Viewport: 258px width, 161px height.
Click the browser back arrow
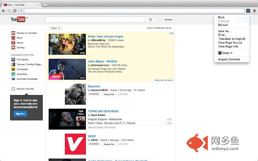tap(4, 11)
